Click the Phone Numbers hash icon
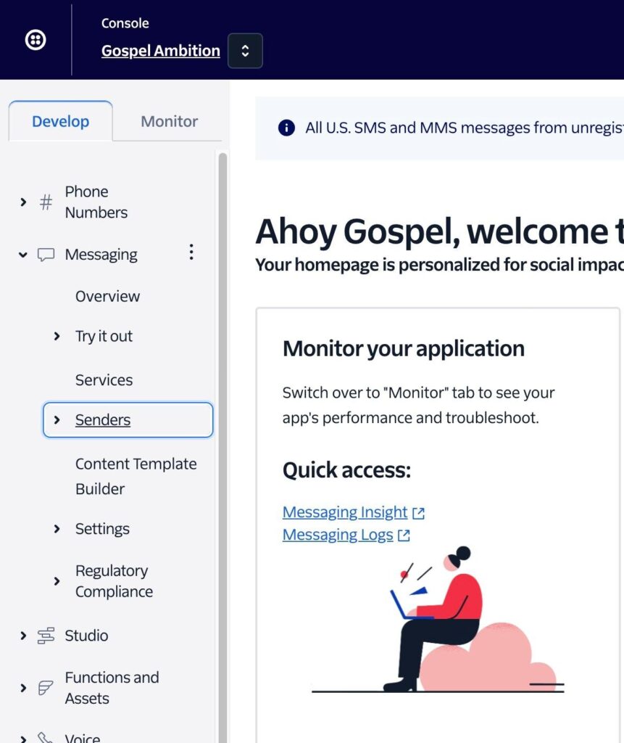This screenshot has width=624, height=743. 46,202
